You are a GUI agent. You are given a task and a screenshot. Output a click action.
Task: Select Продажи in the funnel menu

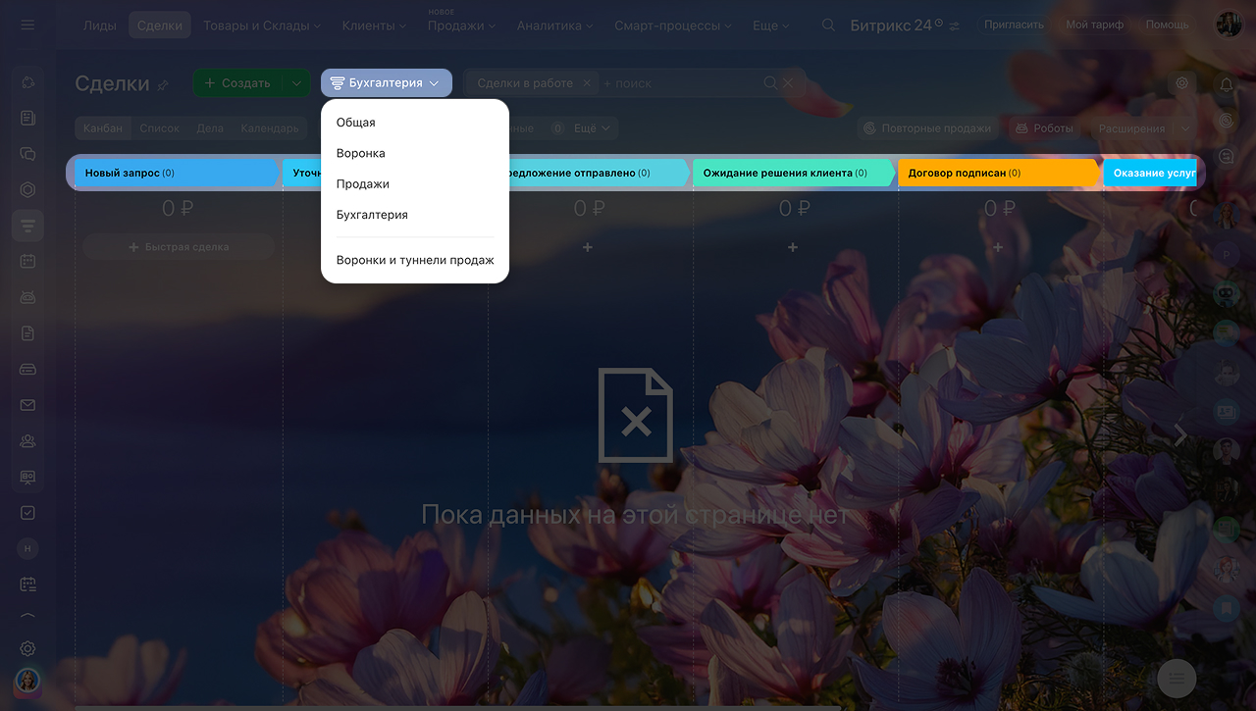pos(363,184)
